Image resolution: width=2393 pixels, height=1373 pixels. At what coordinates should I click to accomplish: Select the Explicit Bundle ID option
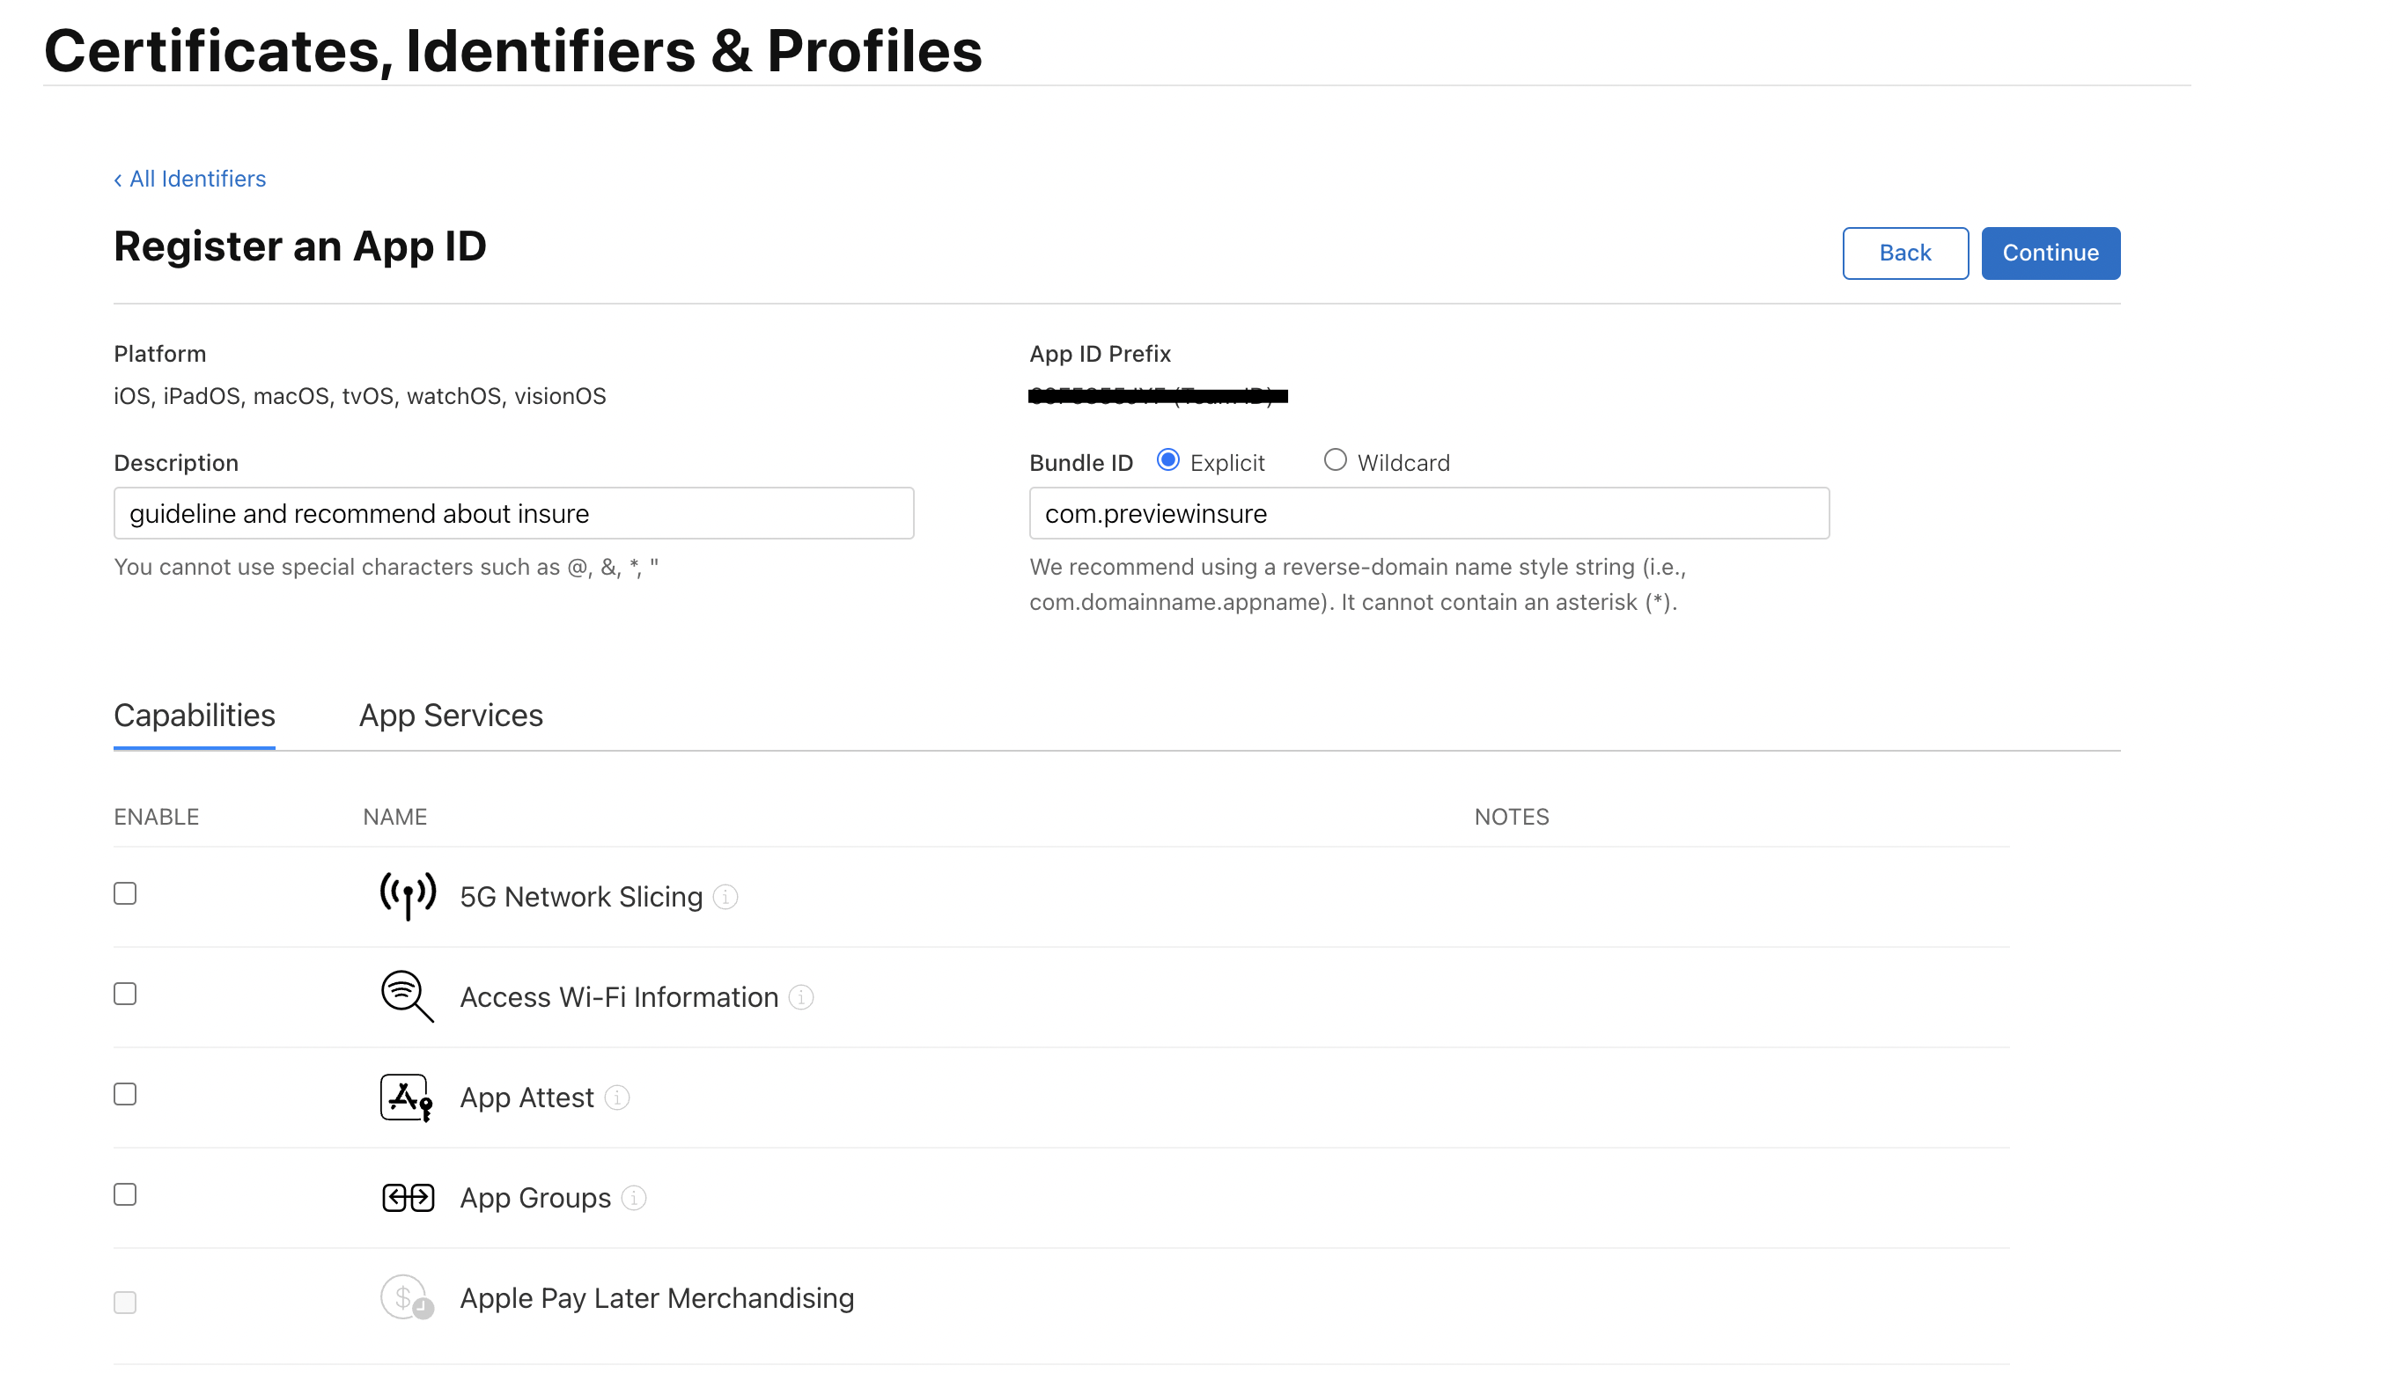point(1167,460)
